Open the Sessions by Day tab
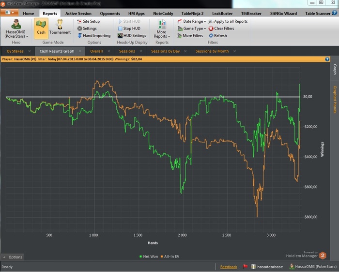 pos(165,51)
